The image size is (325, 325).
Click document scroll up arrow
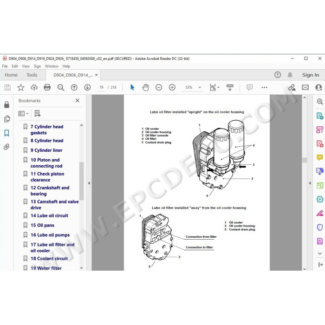click(305, 97)
